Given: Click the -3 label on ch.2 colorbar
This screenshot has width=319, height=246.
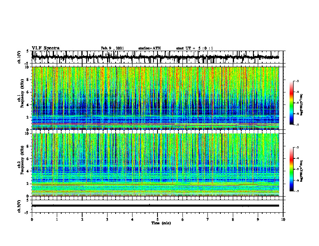Looking at the screenshot, I should [x=297, y=148].
